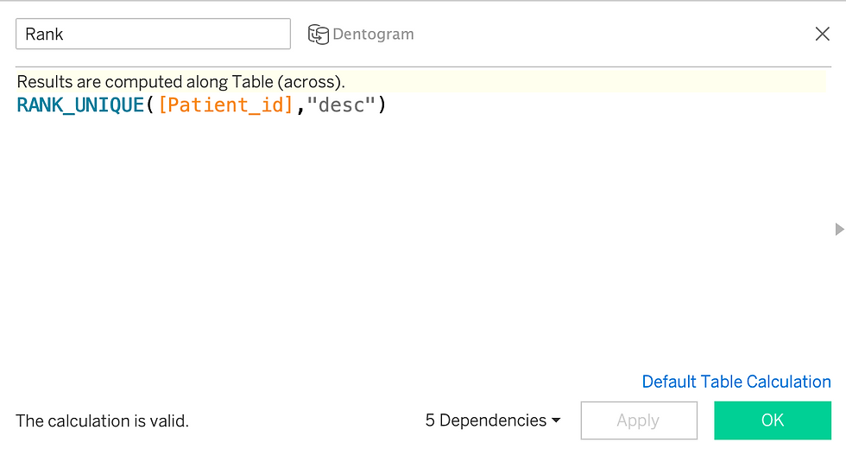Screen dimensions: 846x455
Task: Click the Dentogram data source icon
Action: [319, 35]
